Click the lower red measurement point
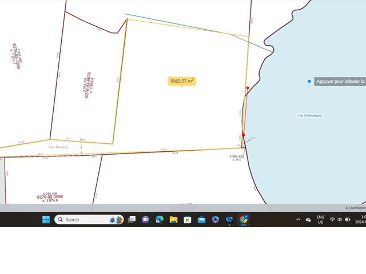The height and width of the screenshot is (274, 366). pos(244,135)
